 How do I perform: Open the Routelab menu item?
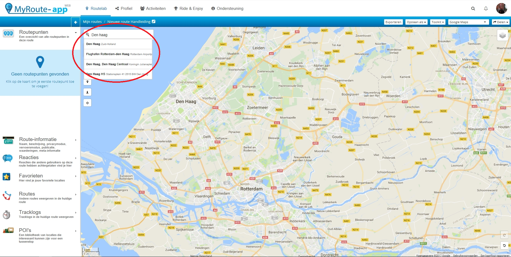pyautogui.click(x=96, y=9)
